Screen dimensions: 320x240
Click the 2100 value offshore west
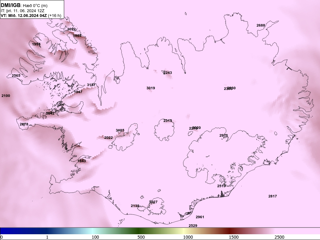(6, 95)
